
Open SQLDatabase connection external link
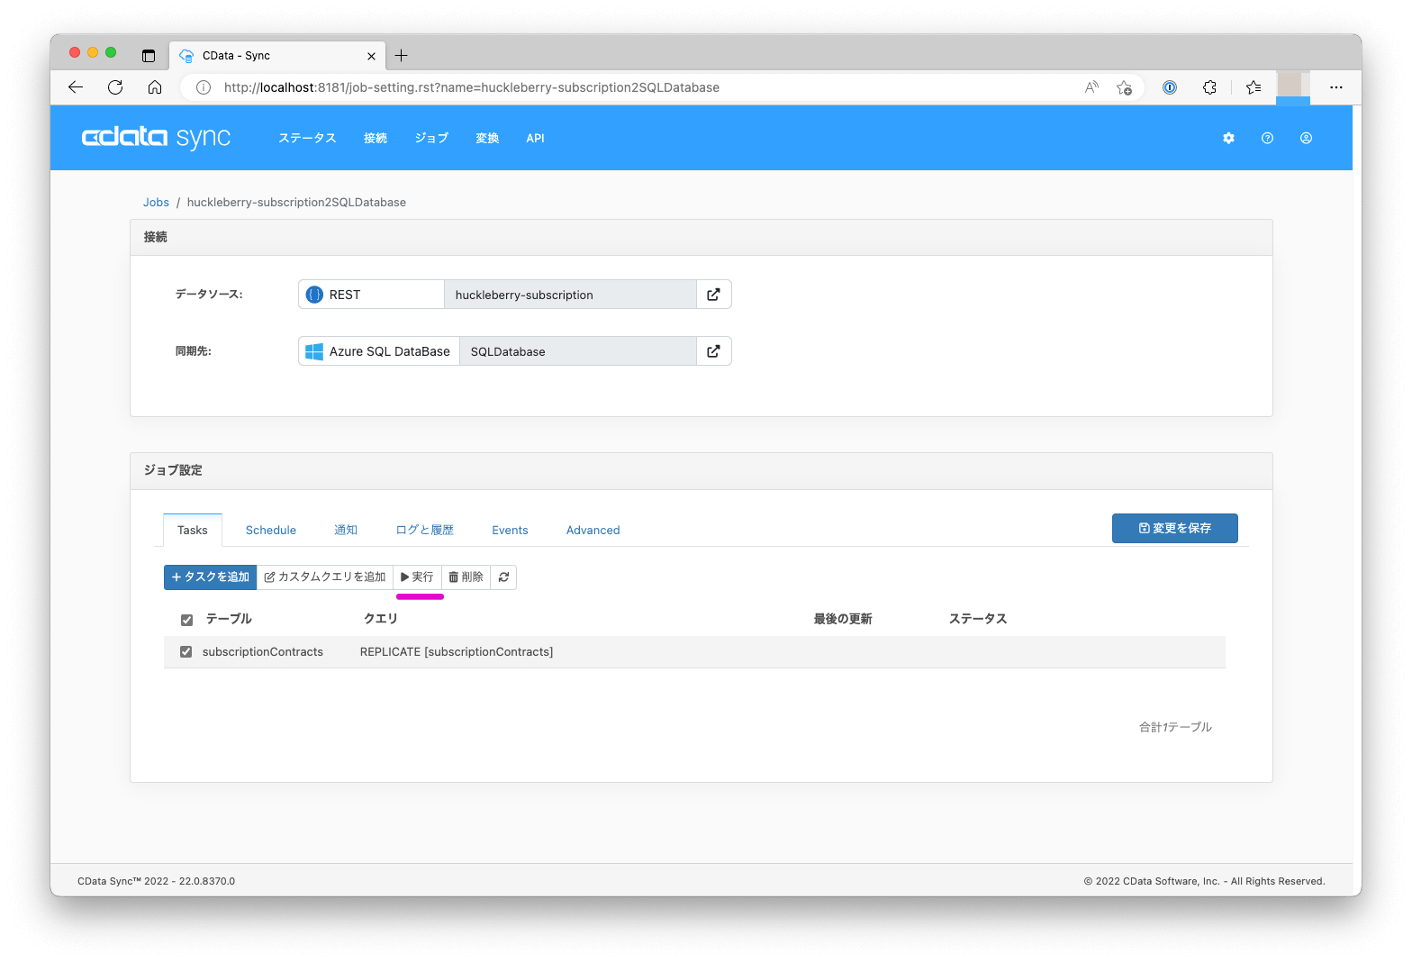[x=713, y=351]
